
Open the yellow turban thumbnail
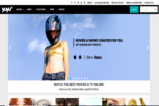137,102
